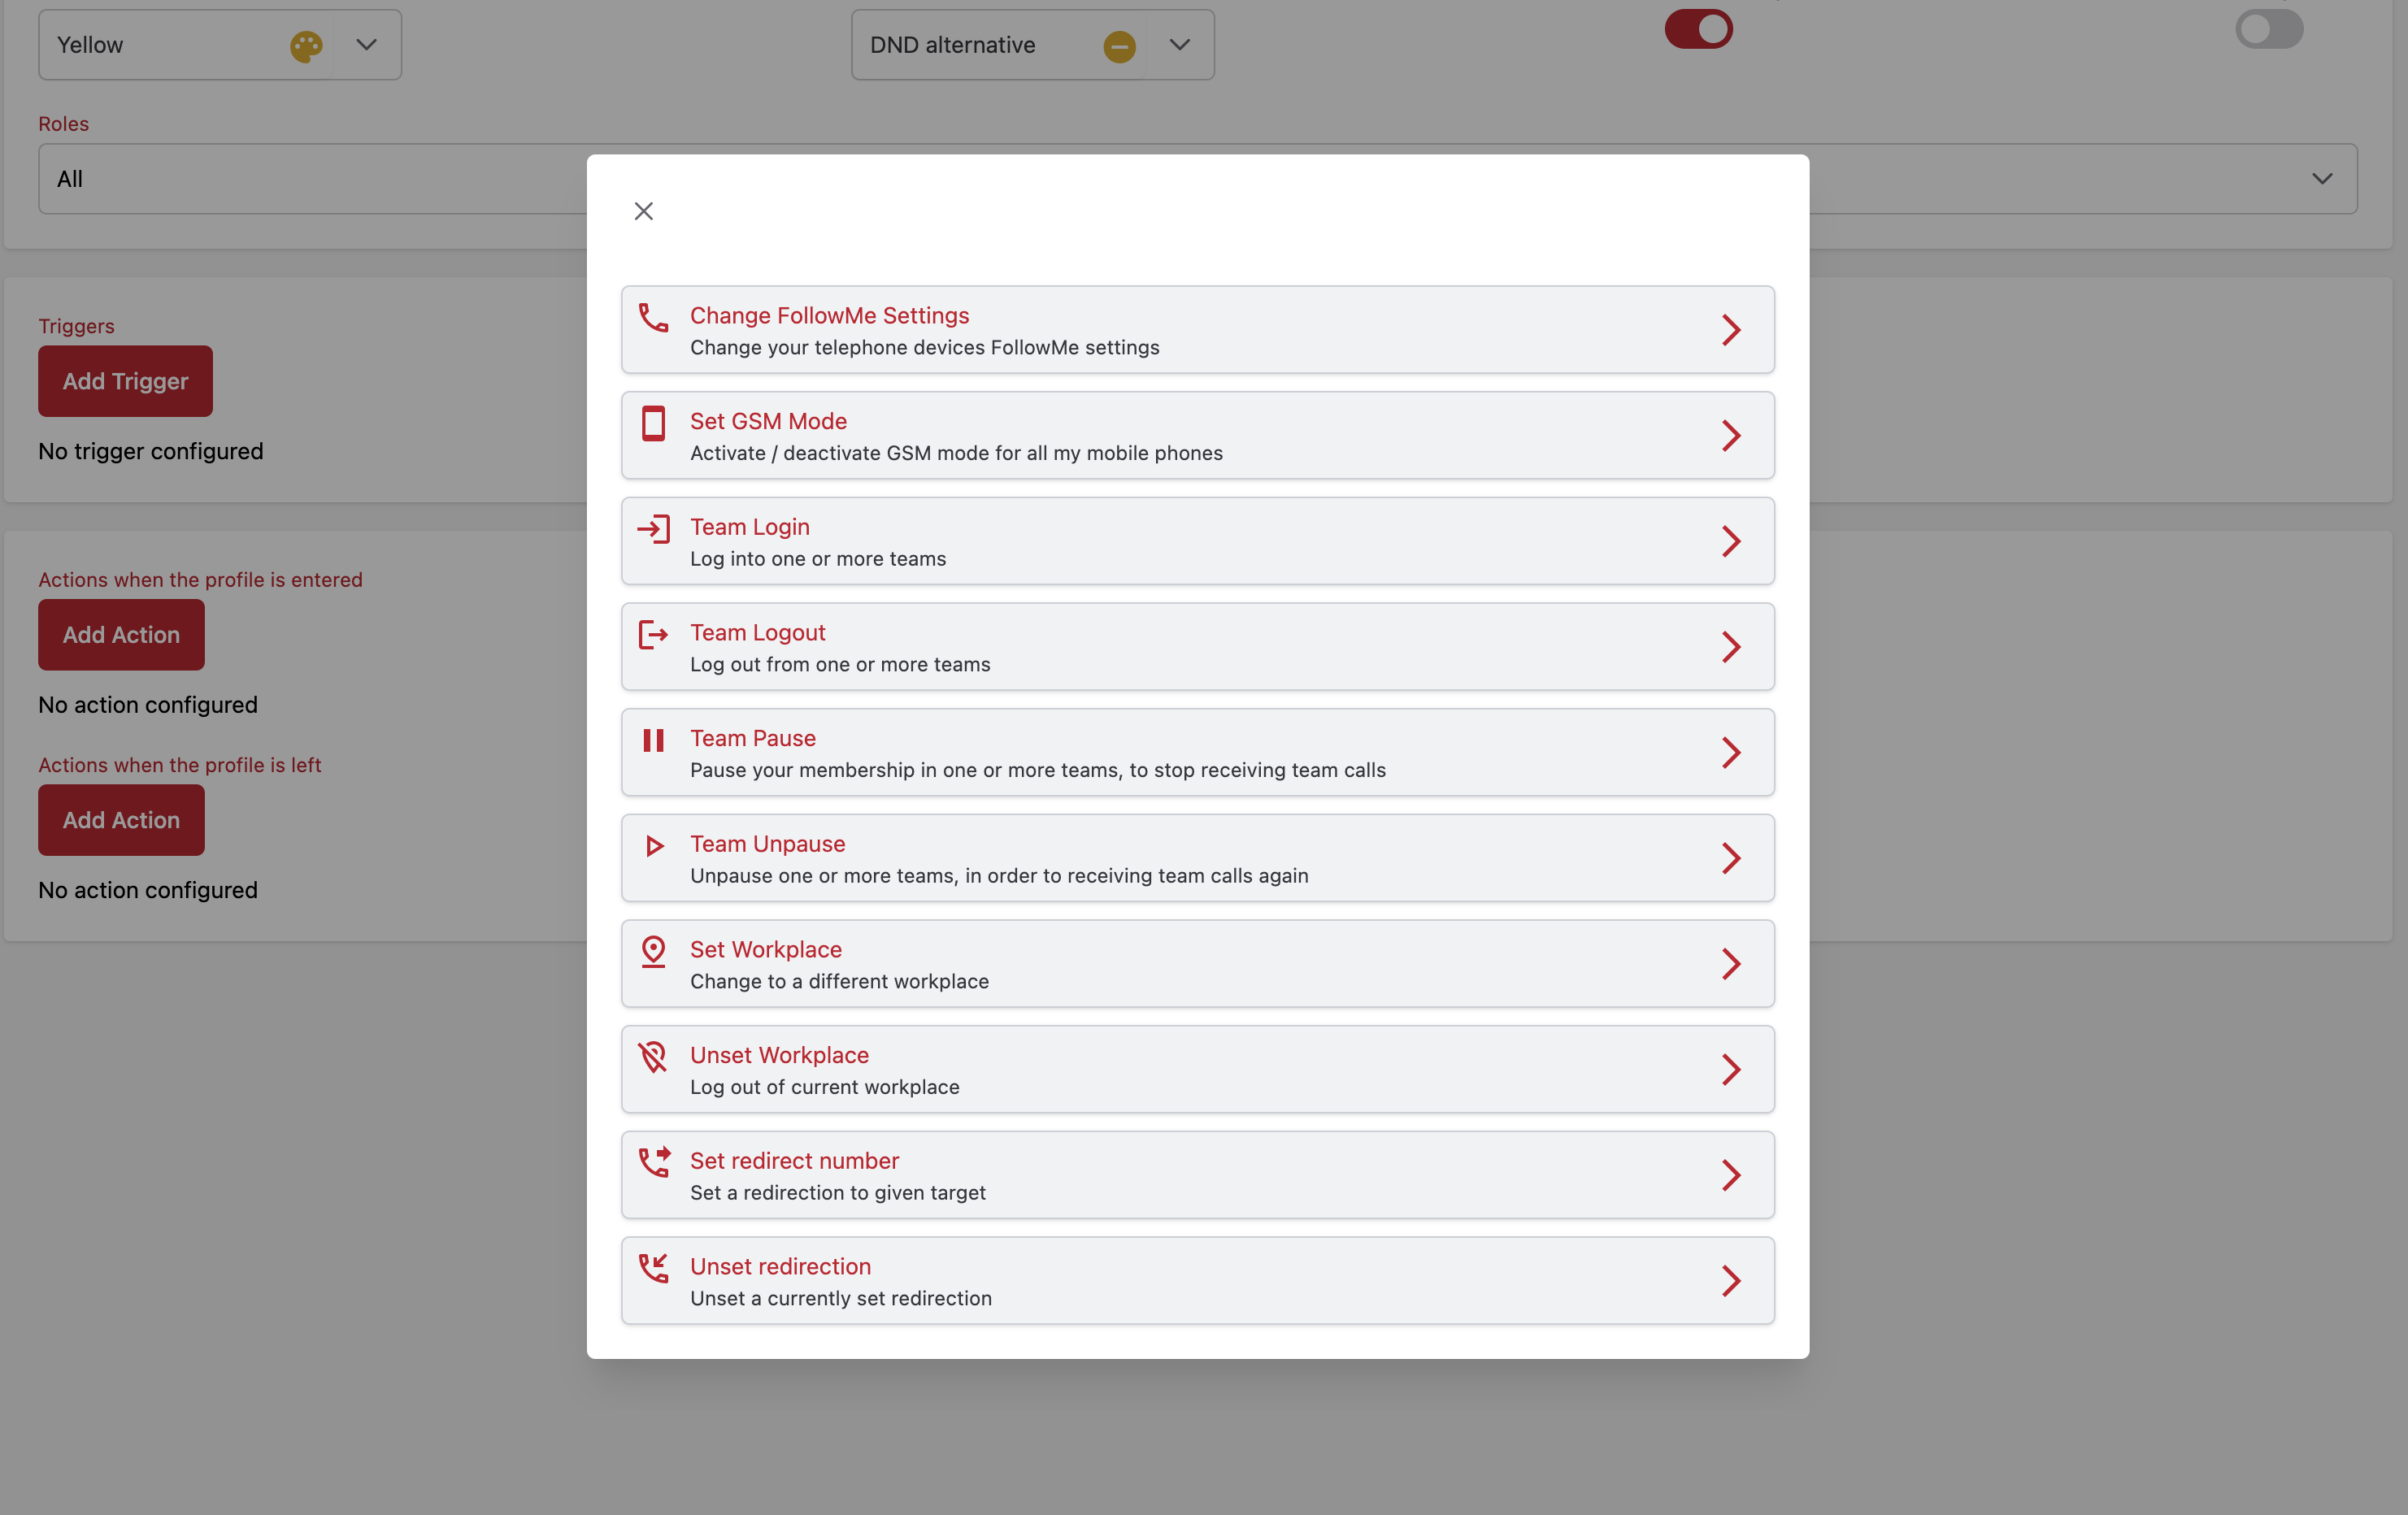Image resolution: width=2408 pixels, height=1515 pixels.
Task: Expand the DND alternative dropdown
Action: (x=1178, y=44)
